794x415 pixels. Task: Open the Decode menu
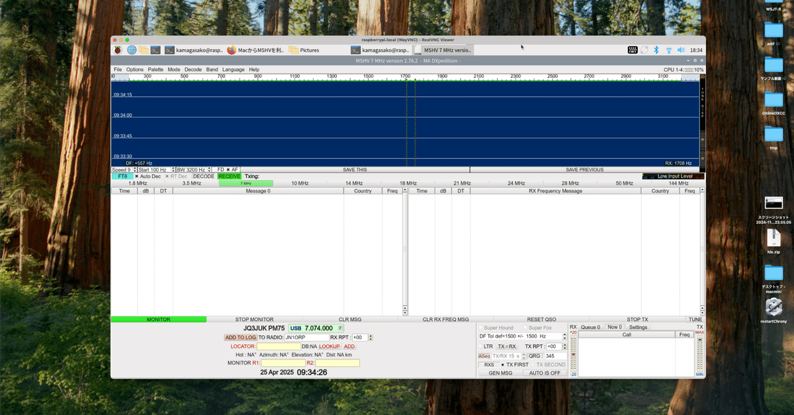[193, 69]
